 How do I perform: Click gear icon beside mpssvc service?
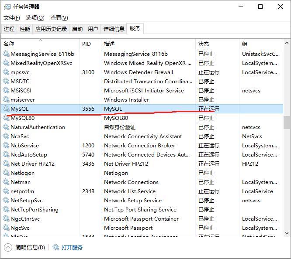click(6, 72)
